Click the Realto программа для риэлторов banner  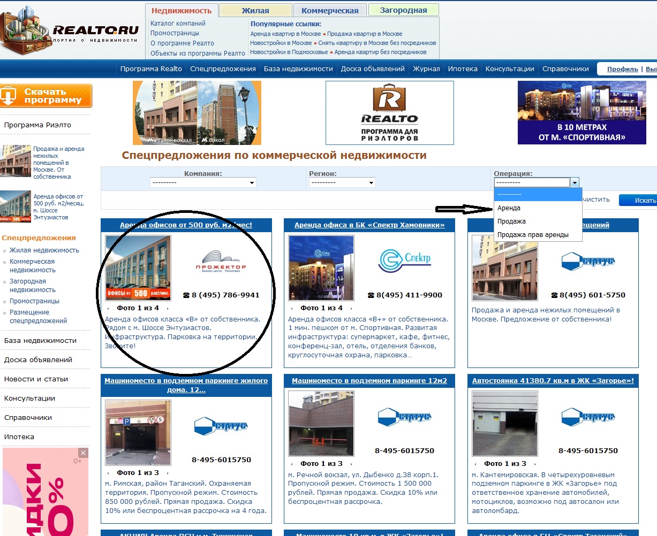click(x=390, y=113)
